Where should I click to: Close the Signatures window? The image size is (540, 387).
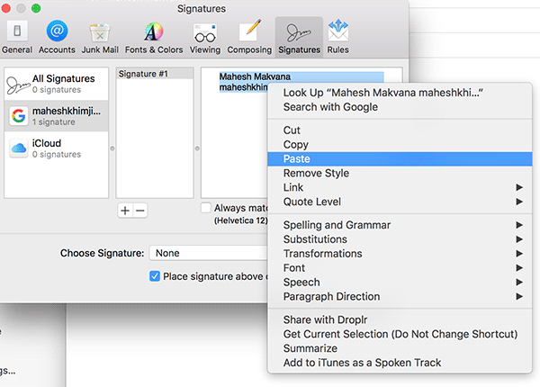tap(5, 8)
